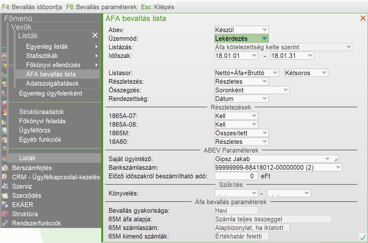Click F6 Bevallás paraméterek button
Viewport: 368px width, 243px height.
coord(101,7)
